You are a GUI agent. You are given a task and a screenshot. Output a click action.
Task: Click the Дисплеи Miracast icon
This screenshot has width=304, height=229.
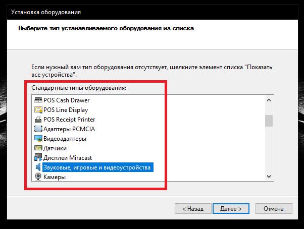38,157
